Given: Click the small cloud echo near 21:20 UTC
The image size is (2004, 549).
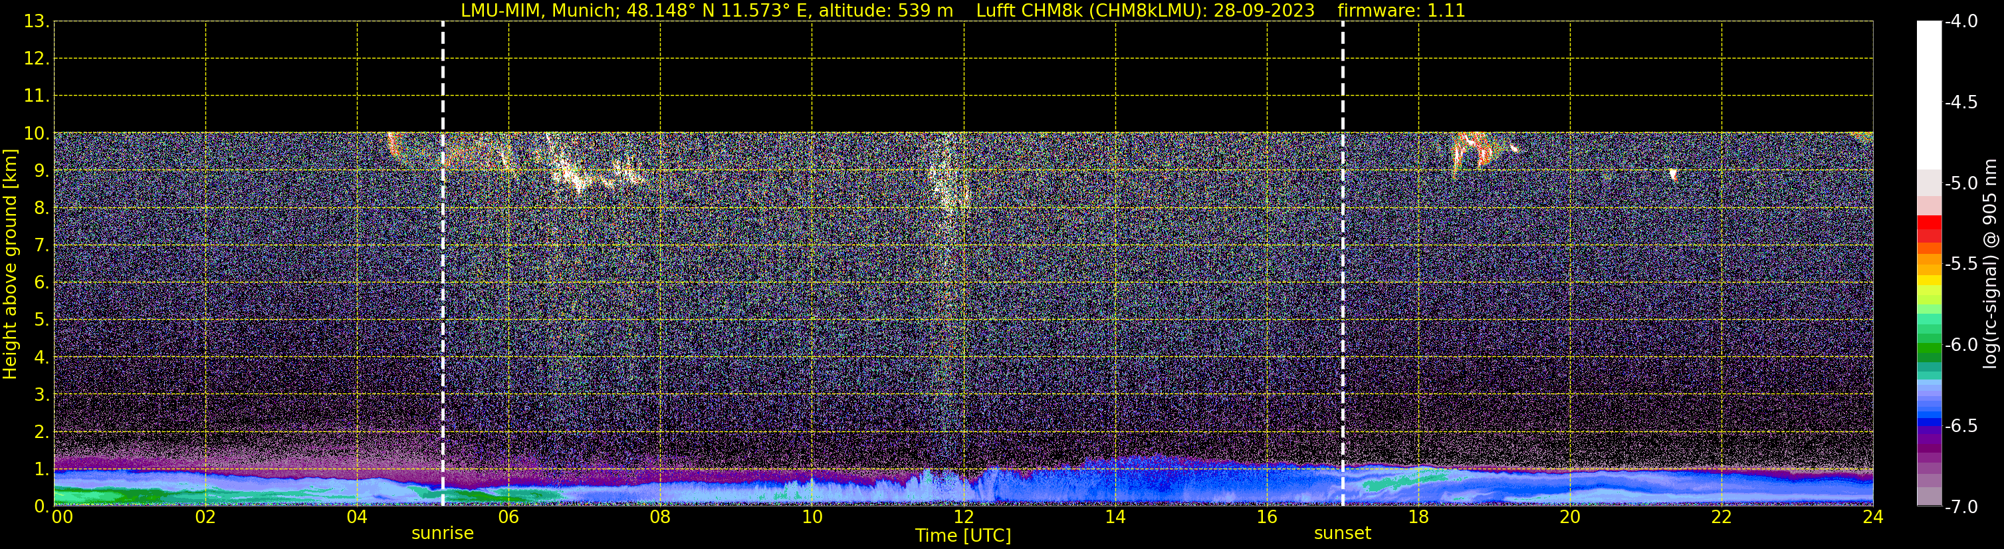Looking at the screenshot, I should point(1672,174).
